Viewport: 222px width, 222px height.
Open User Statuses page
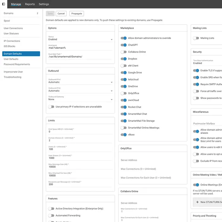[x=21, y=33]
